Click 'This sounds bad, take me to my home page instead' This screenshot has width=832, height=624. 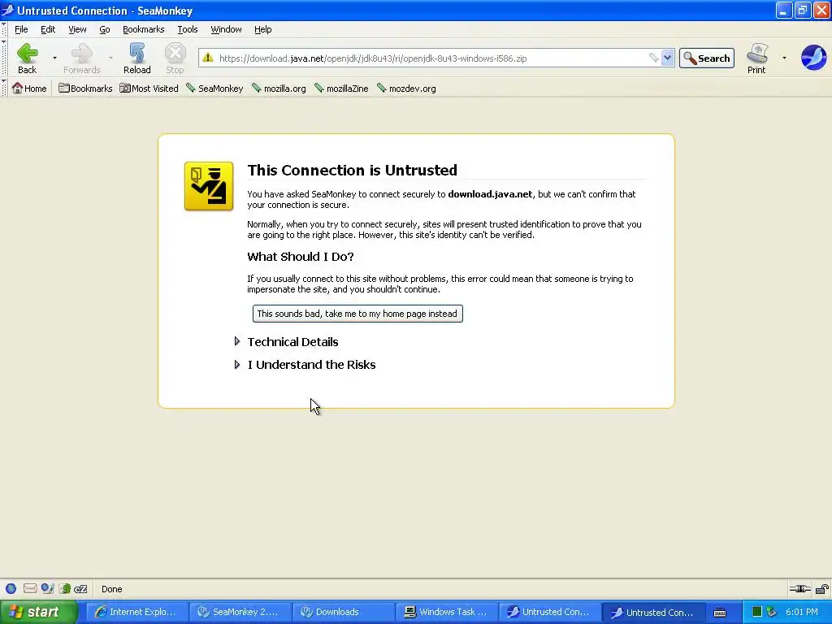point(357,314)
